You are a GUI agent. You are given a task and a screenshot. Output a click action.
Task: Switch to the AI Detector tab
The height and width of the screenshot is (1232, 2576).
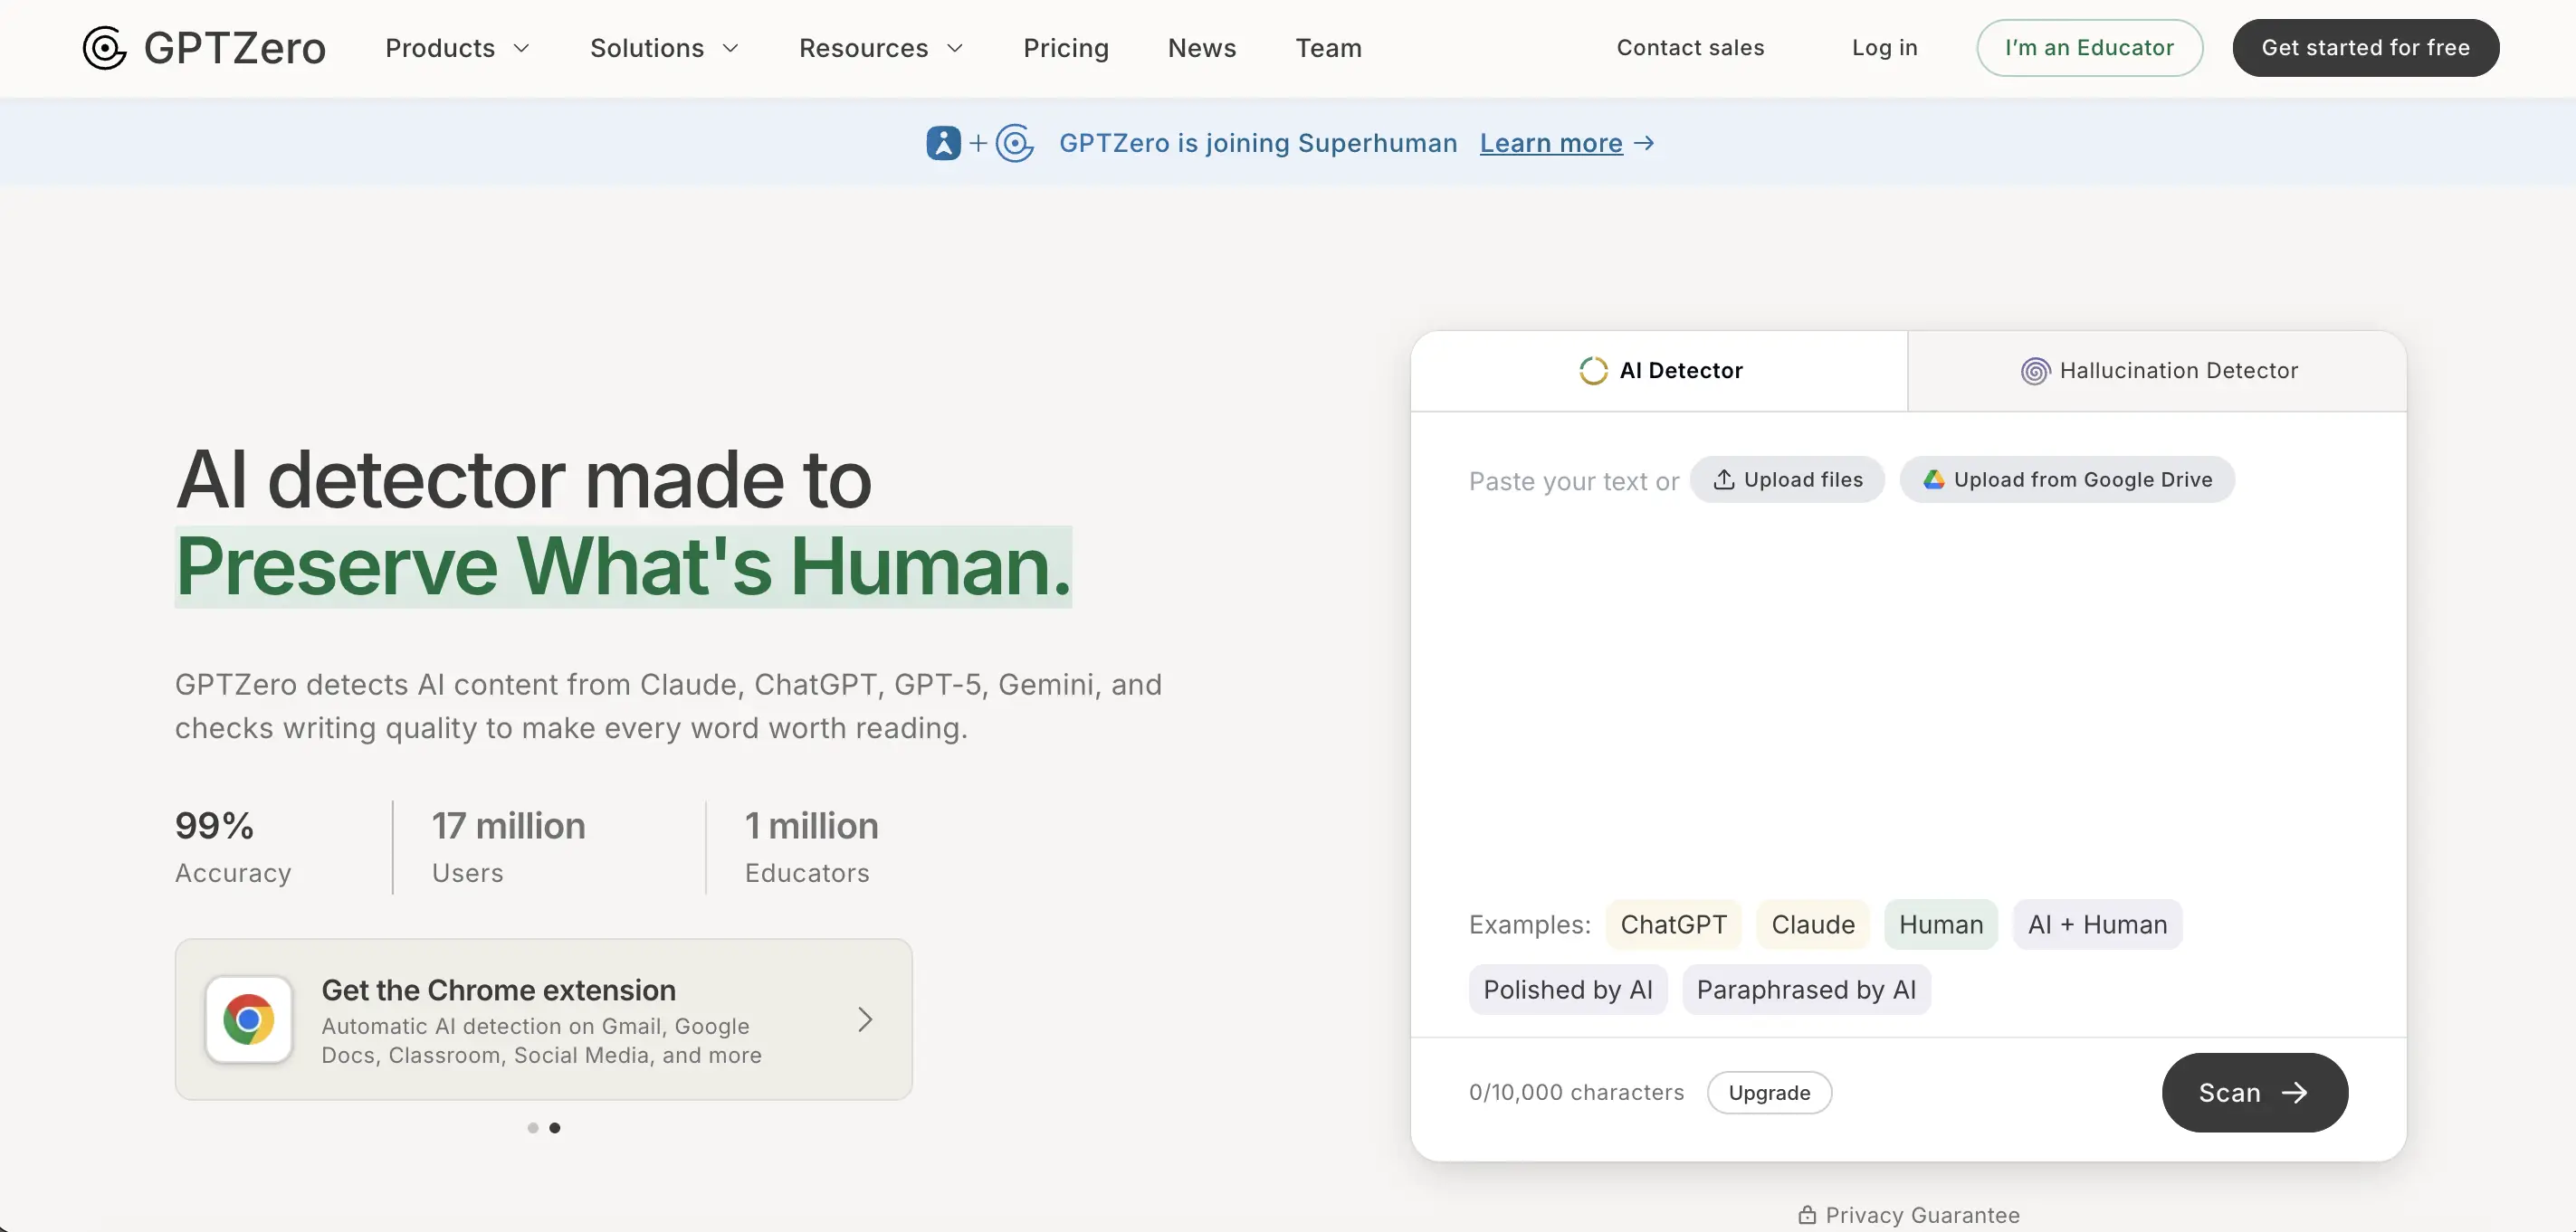coord(1660,371)
